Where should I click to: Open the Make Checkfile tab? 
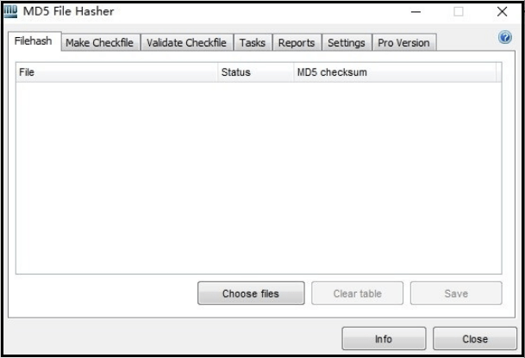(x=100, y=43)
